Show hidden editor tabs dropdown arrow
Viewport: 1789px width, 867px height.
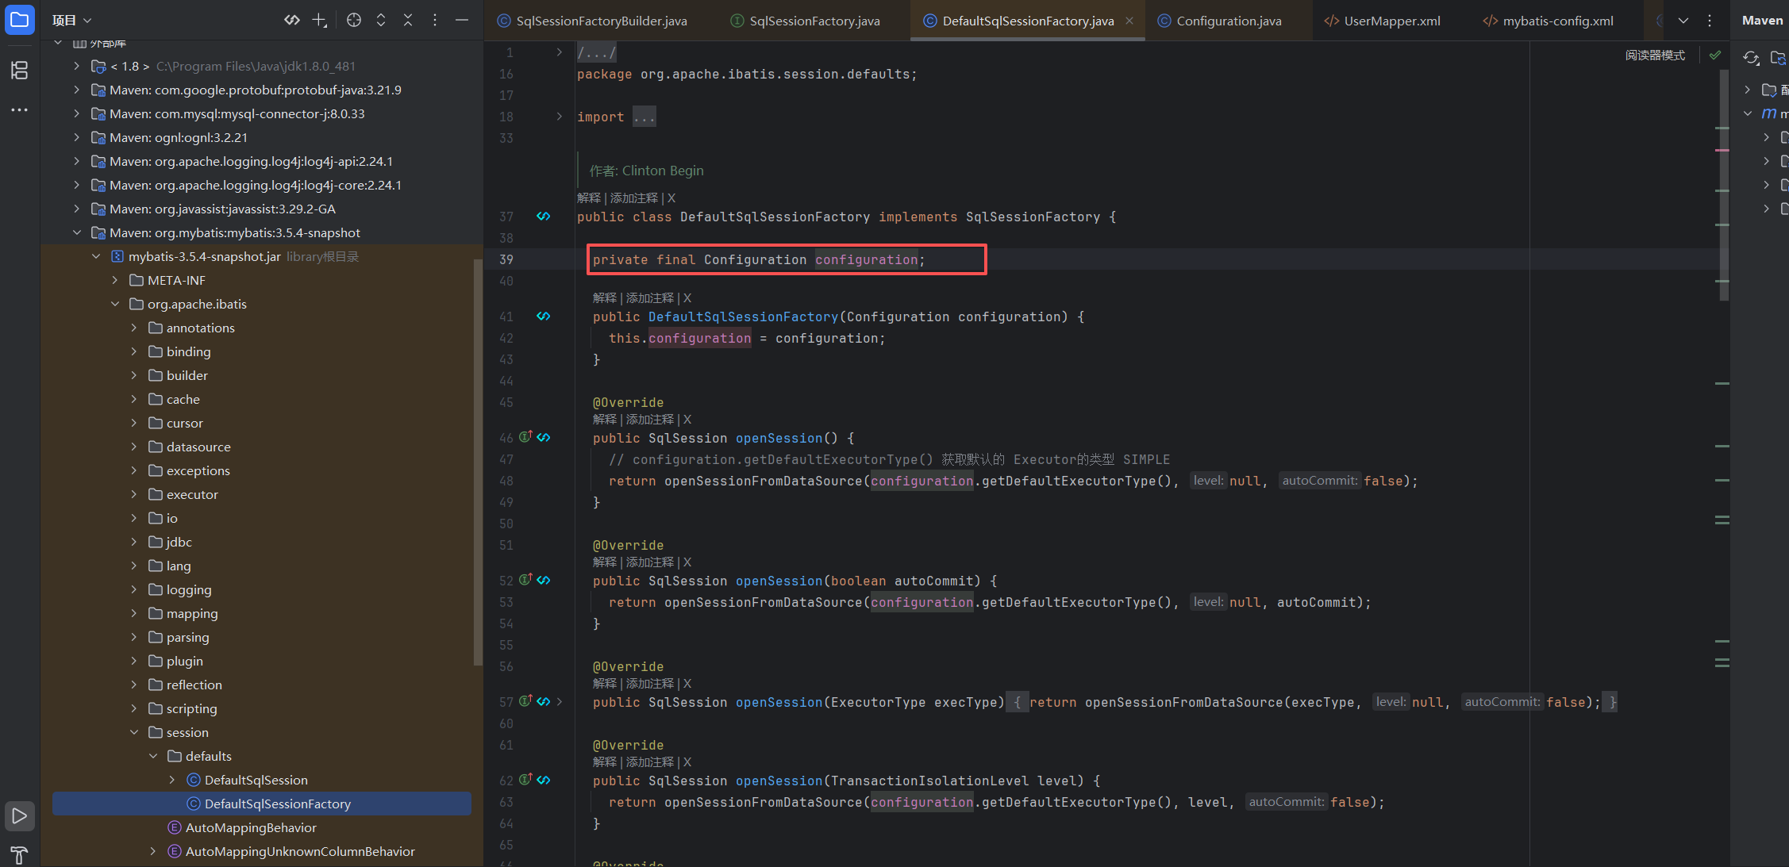coord(1683,21)
